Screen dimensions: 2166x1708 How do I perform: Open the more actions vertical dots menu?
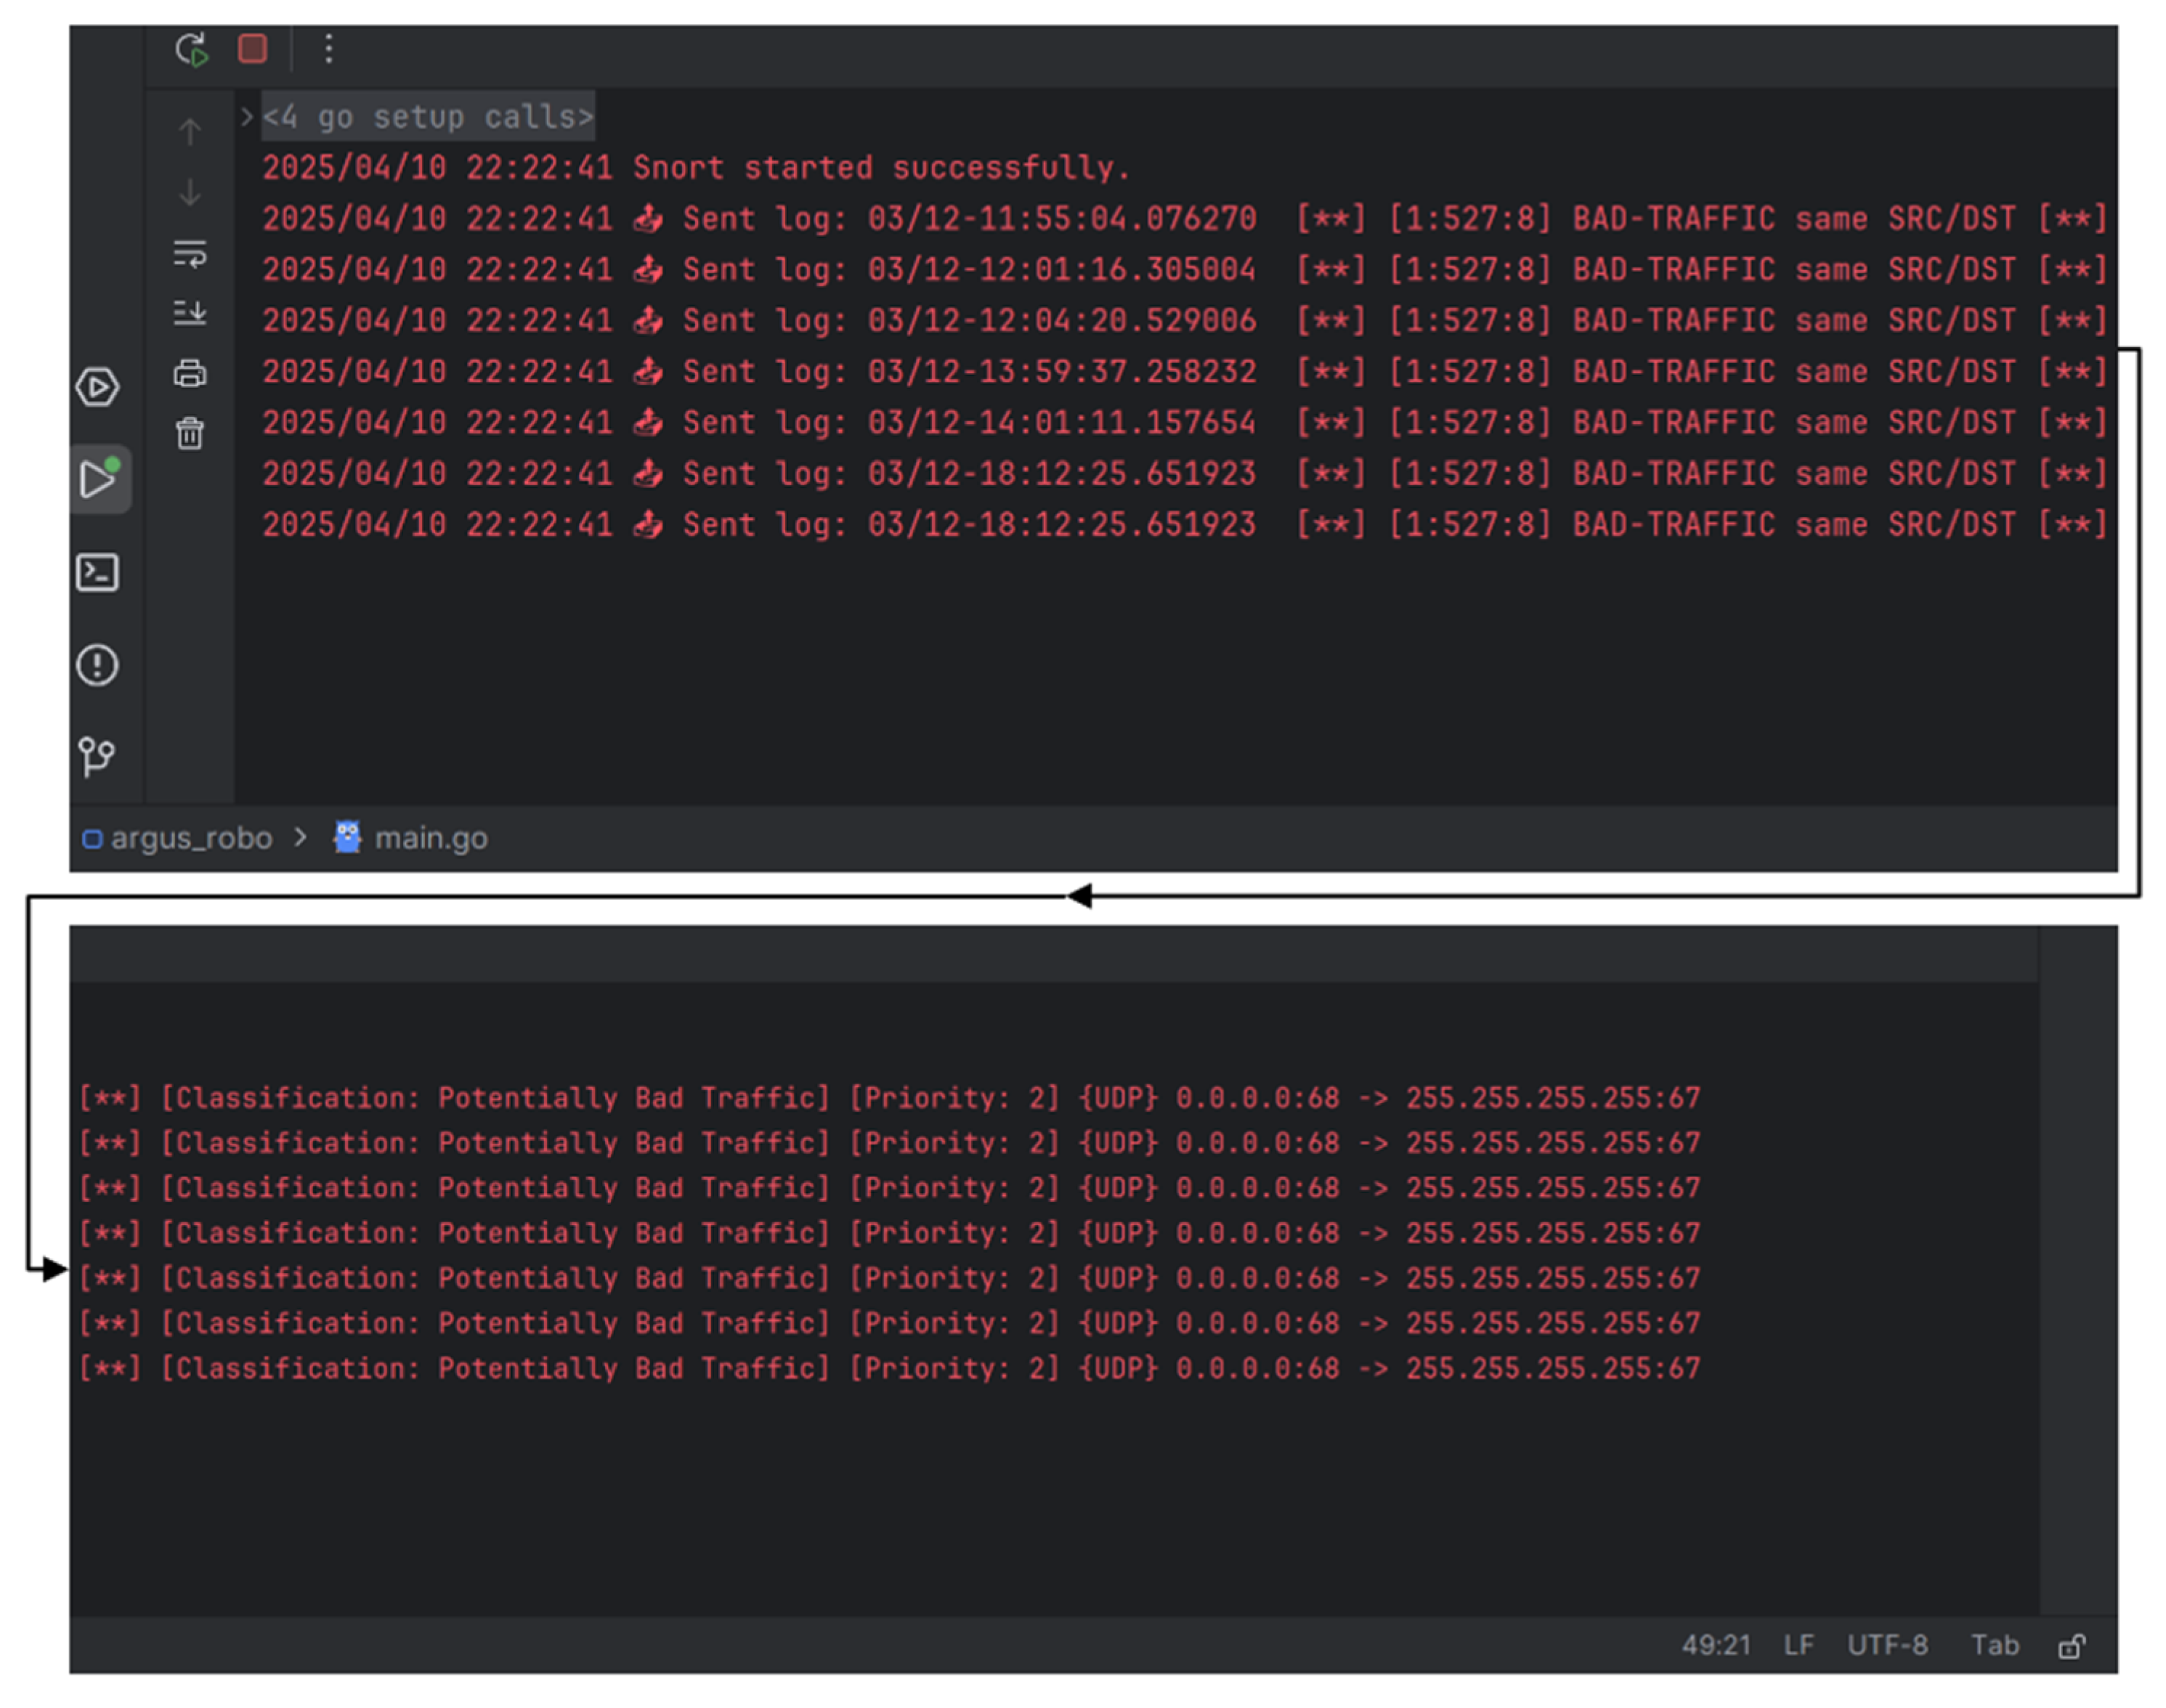328,49
